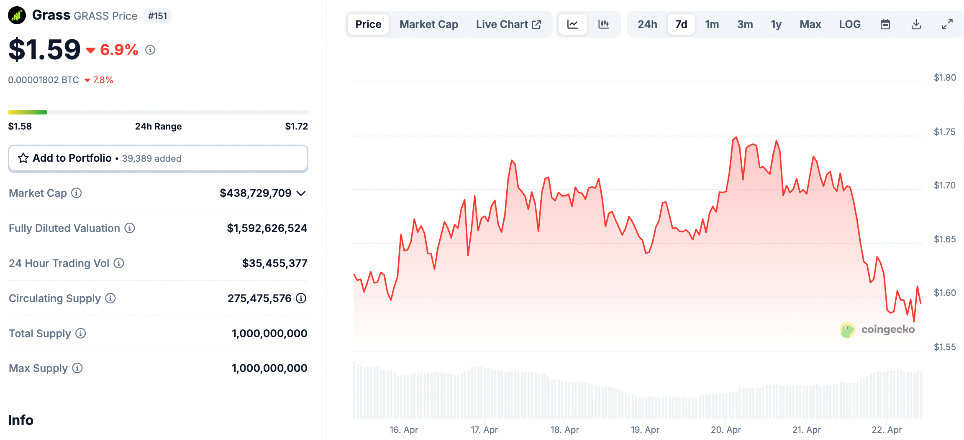
Task: Click the 24h range progress bar
Action: [x=158, y=112]
